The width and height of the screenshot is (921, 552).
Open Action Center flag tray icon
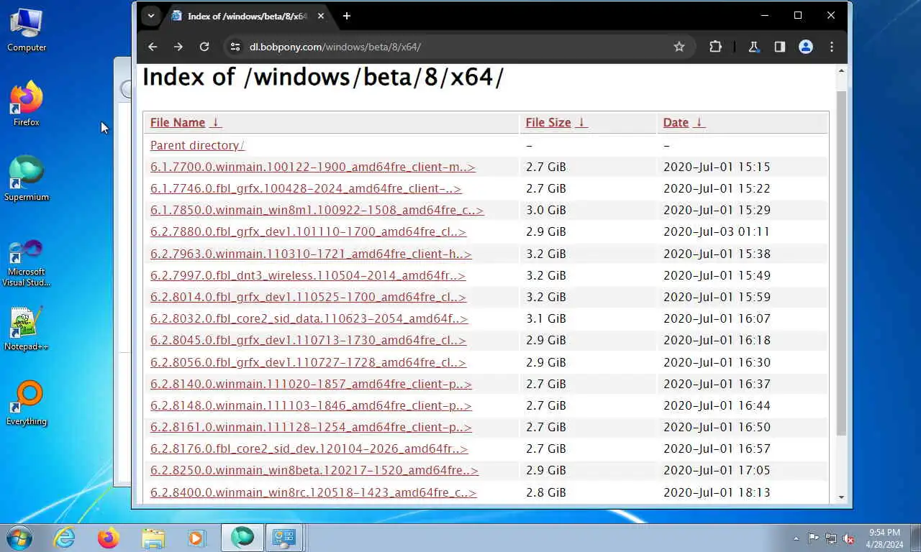click(814, 538)
